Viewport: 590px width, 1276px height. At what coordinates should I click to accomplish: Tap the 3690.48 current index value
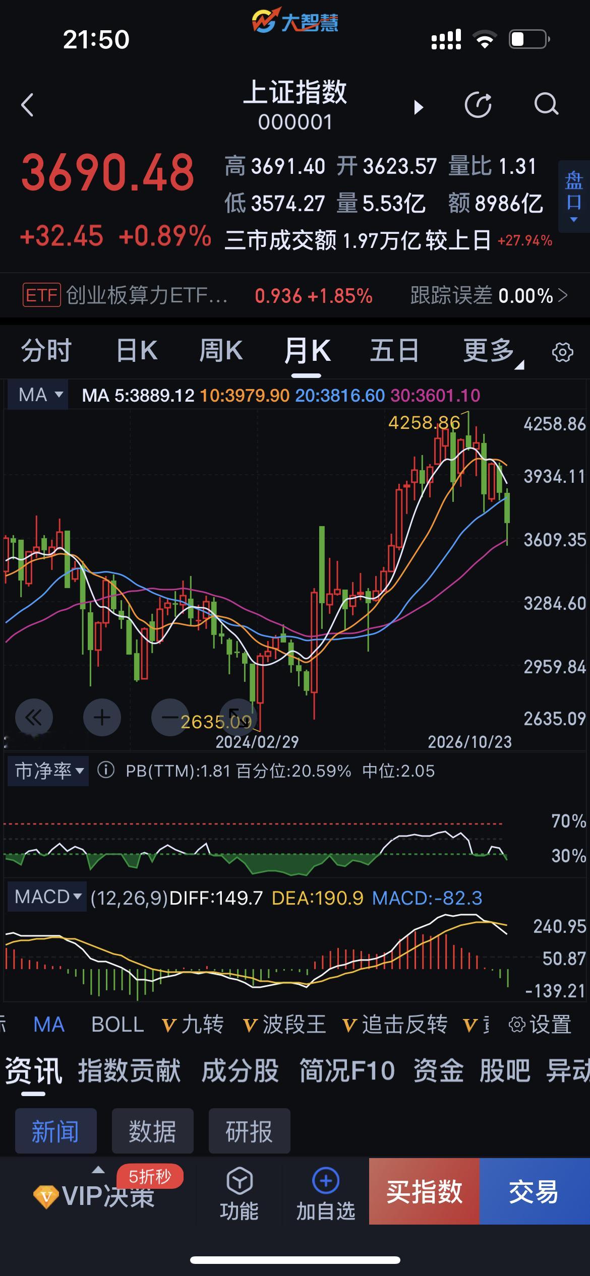(x=107, y=173)
